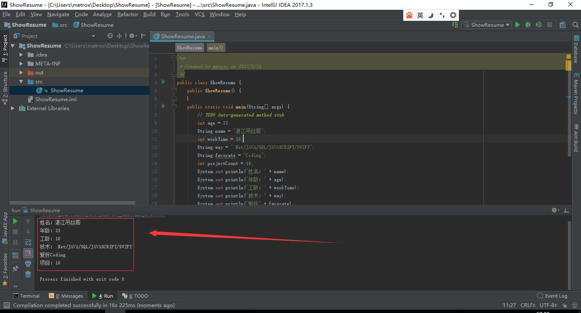Click the yellow warning marker in the editor stripe
581x313 pixels.
click(569, 65)
